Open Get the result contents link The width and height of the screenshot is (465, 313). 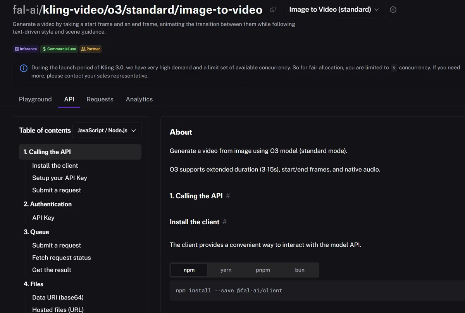(x=52, y=270)
